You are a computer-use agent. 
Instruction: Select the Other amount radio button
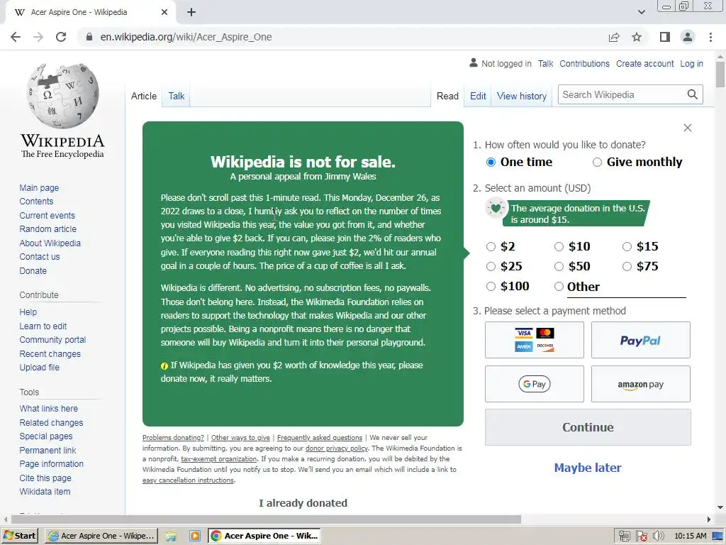coord(559,287)
